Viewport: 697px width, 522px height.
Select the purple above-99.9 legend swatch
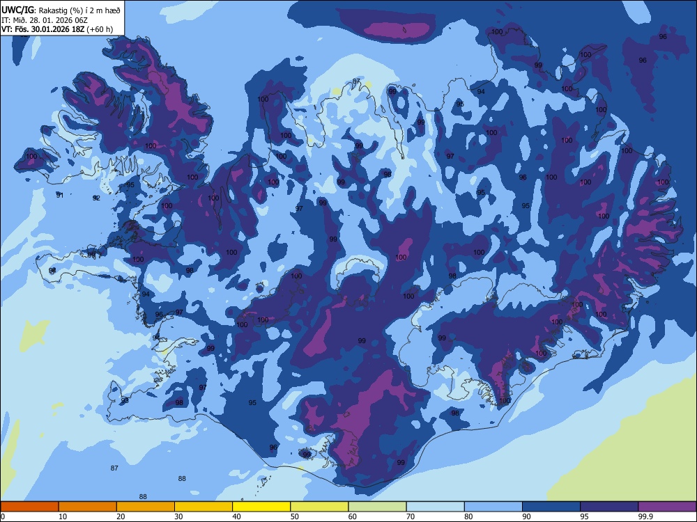[x=667, y=507]
